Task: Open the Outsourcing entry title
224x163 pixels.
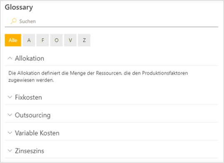Action: (x=33, y=115)
